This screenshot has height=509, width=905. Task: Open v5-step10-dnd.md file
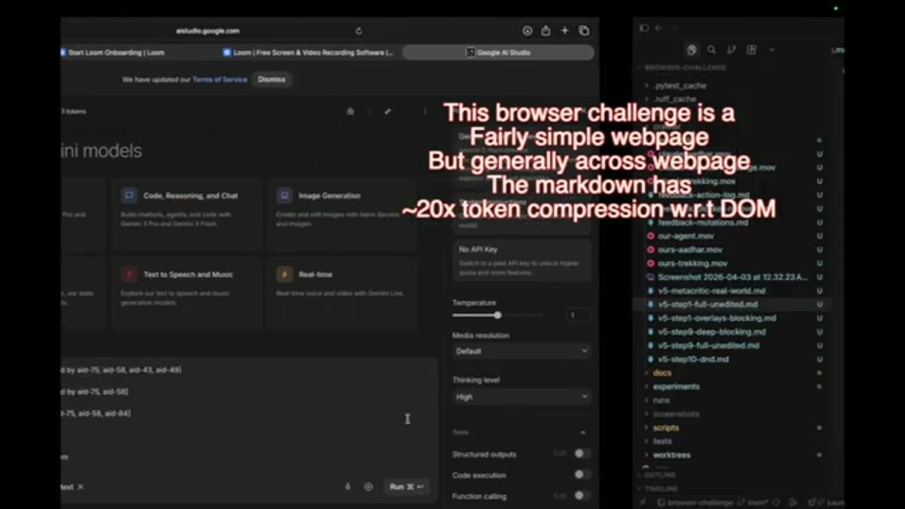click(693, 359)
